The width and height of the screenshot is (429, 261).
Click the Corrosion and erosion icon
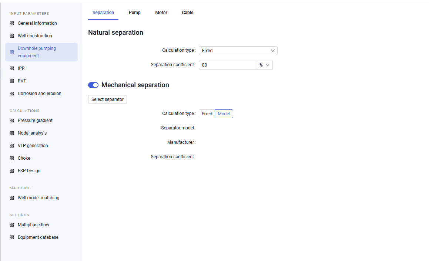point(12,94)
